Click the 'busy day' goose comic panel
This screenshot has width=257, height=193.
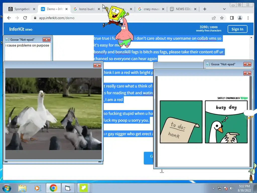coord(226,122)
